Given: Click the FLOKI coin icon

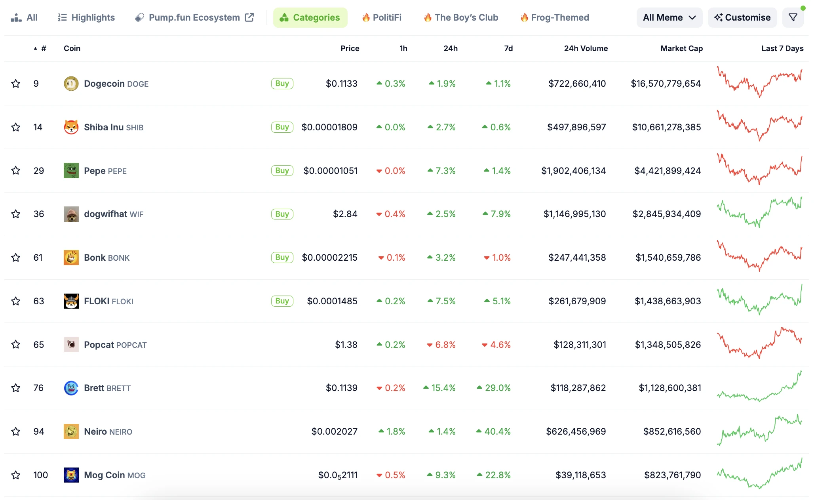Looking at the screenshot, I should coord(70,301).
